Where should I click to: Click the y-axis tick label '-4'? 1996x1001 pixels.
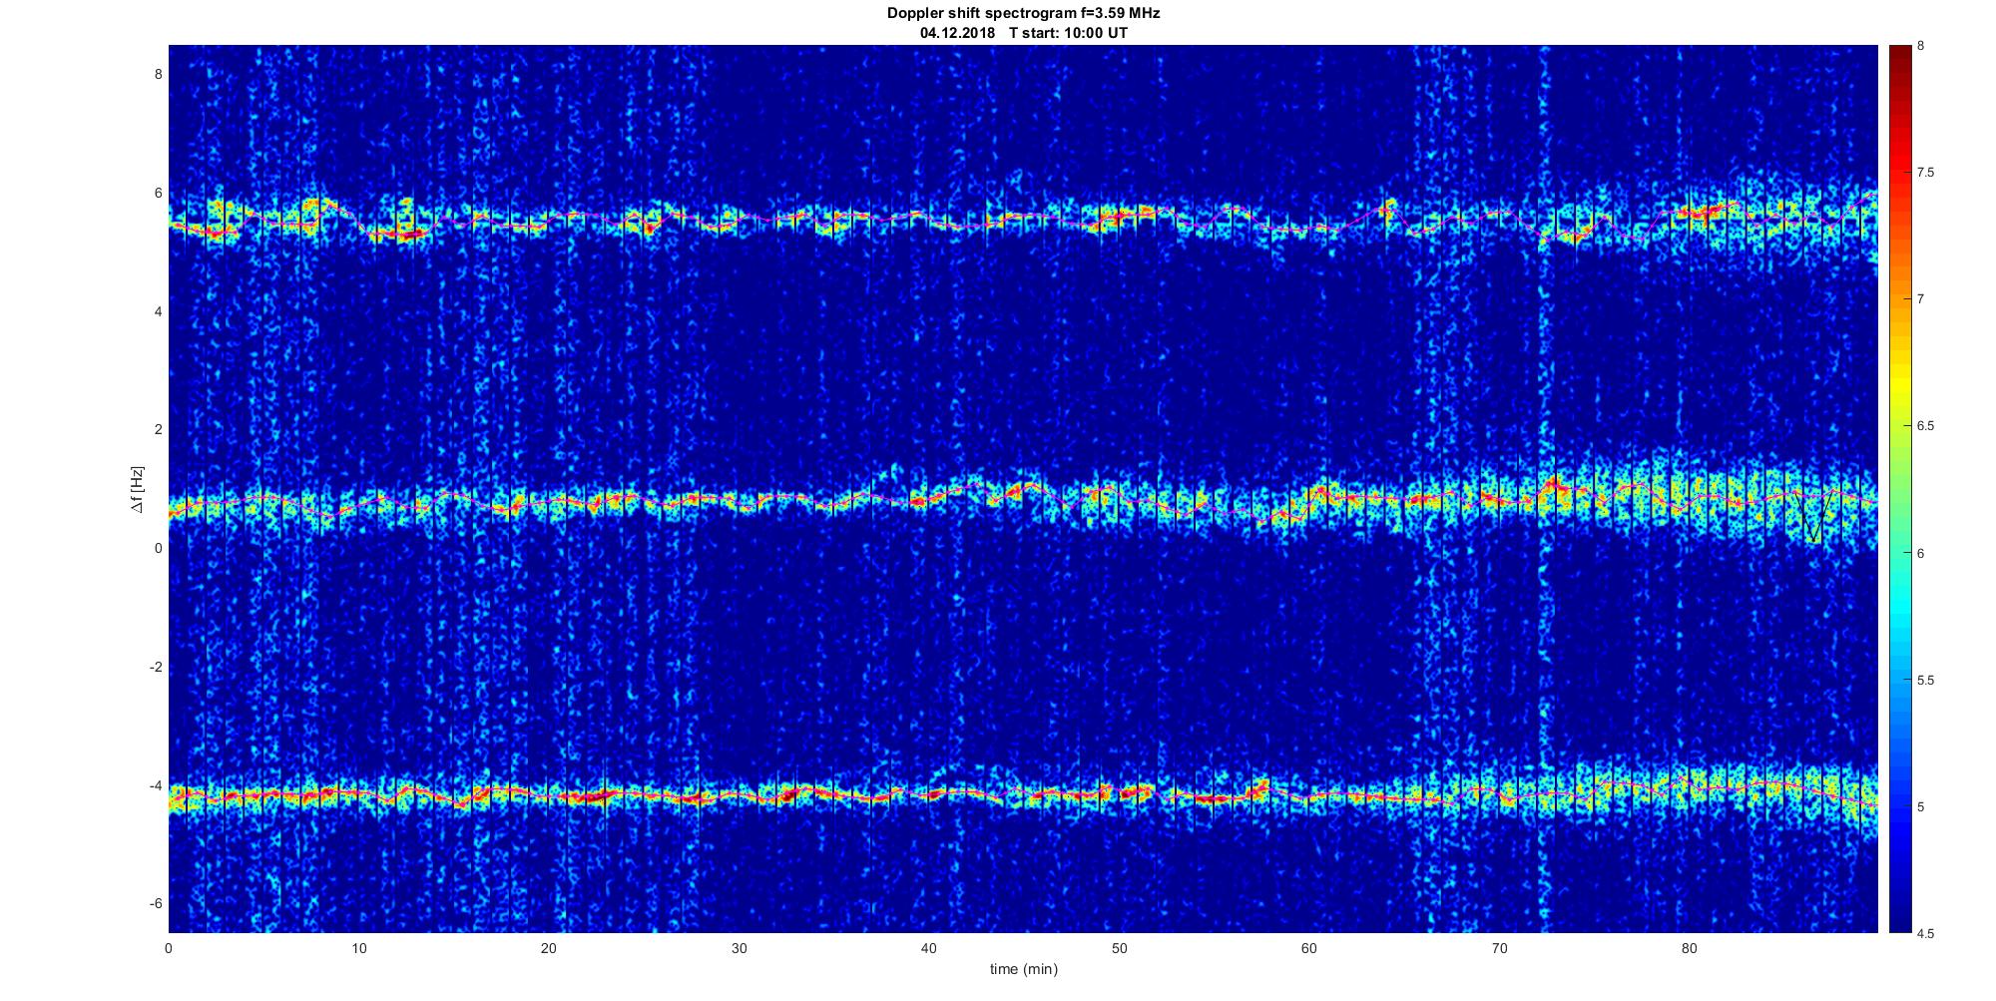click(x=156, y=785)
